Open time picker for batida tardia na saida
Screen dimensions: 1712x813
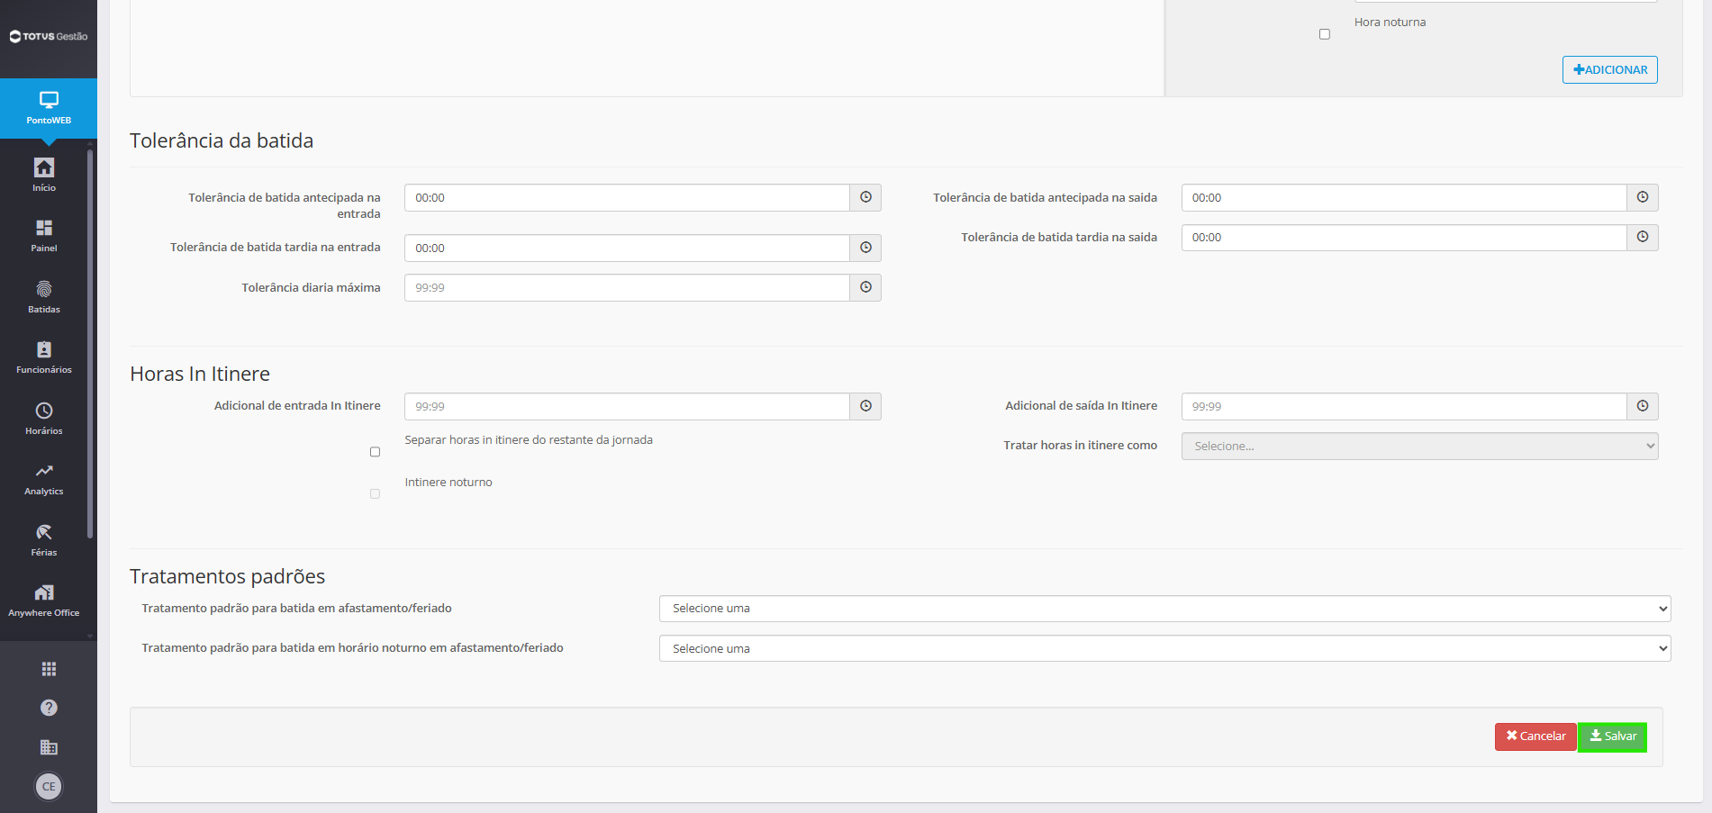(1643, 238)
